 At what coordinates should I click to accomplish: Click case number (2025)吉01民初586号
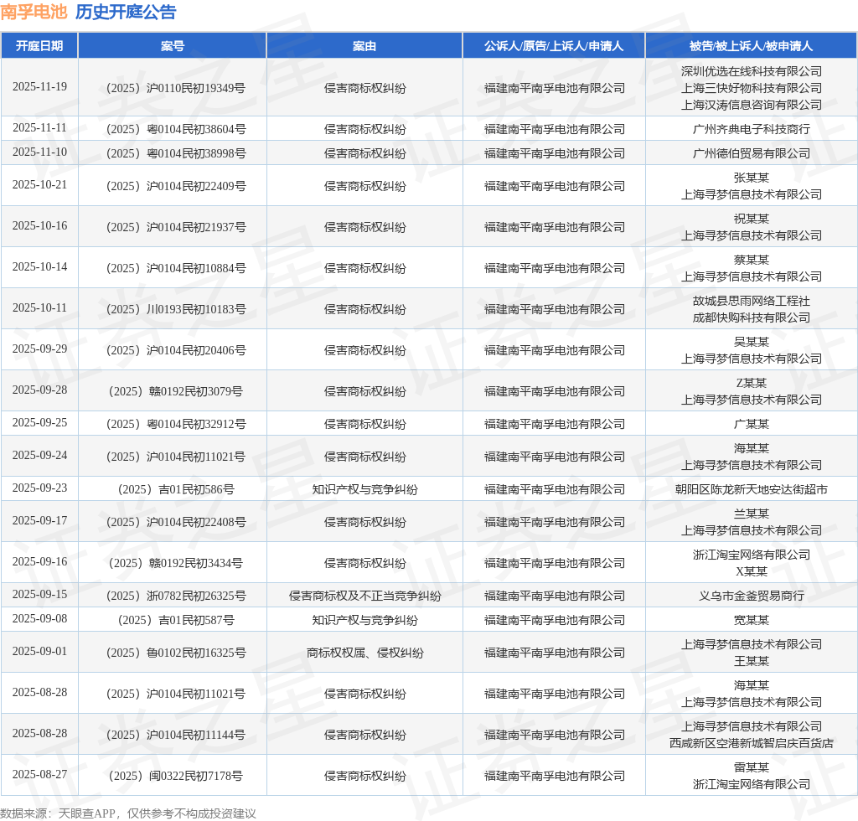click(176, 489)
